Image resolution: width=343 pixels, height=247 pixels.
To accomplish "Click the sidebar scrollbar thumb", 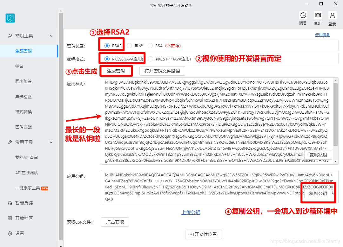I will click(x=61, y=127).
